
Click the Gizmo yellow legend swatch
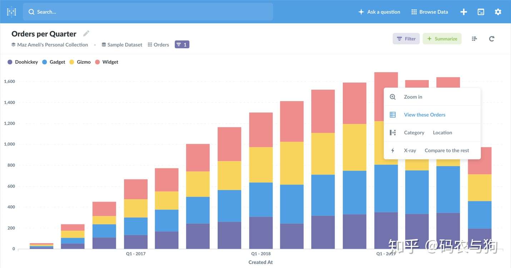(72, 62)
